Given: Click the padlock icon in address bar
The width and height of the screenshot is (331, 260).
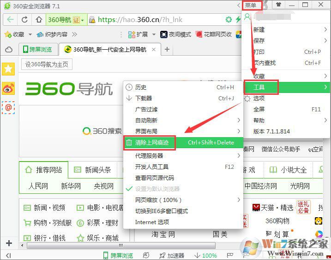Looking at the screenshot, I should click(x=92, y=20).
